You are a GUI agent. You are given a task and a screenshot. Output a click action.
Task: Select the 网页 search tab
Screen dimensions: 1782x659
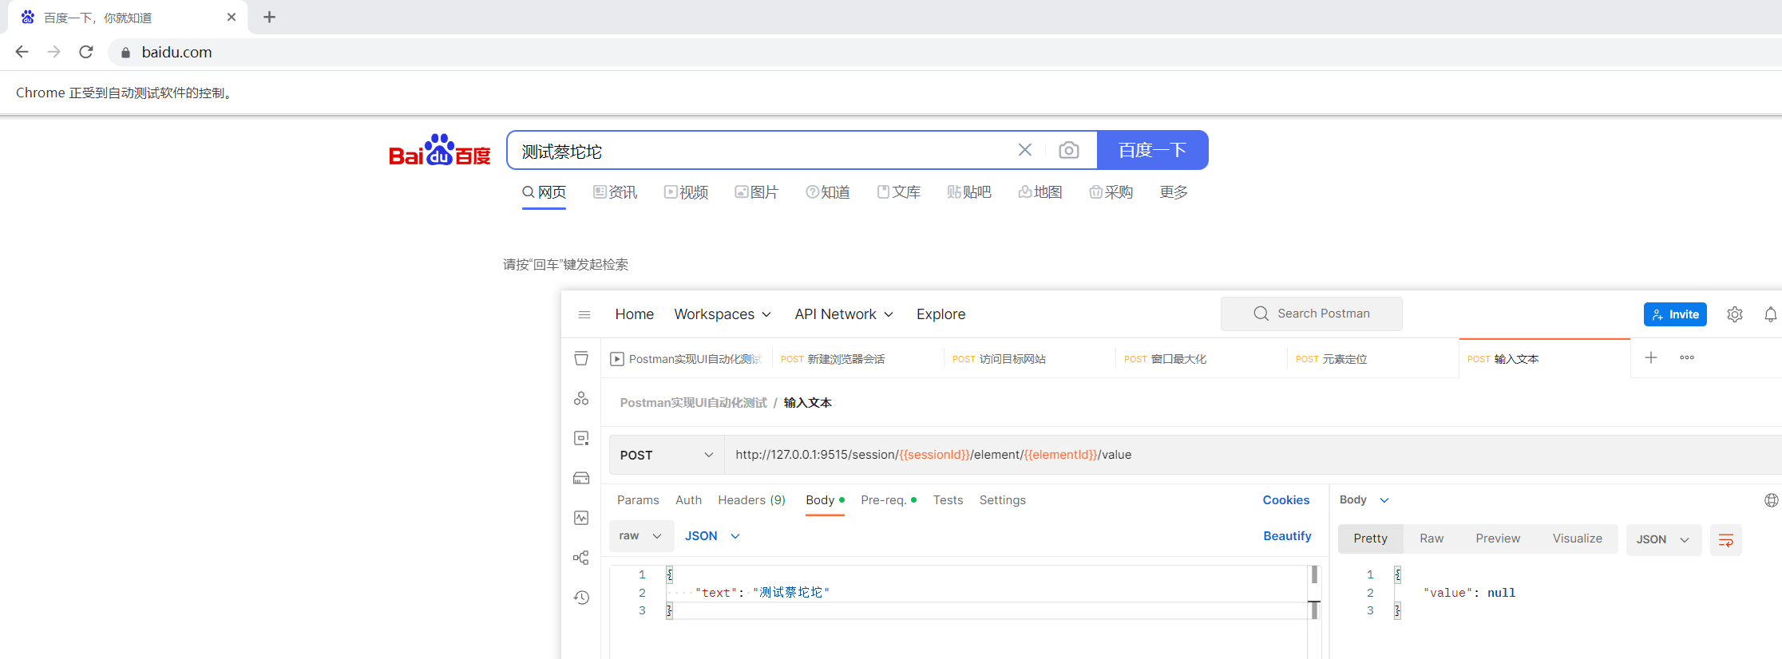544,192
